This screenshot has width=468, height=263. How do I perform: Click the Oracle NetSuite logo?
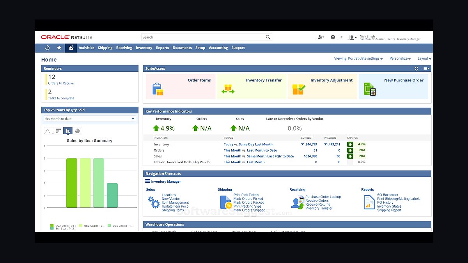click(66, 37)
